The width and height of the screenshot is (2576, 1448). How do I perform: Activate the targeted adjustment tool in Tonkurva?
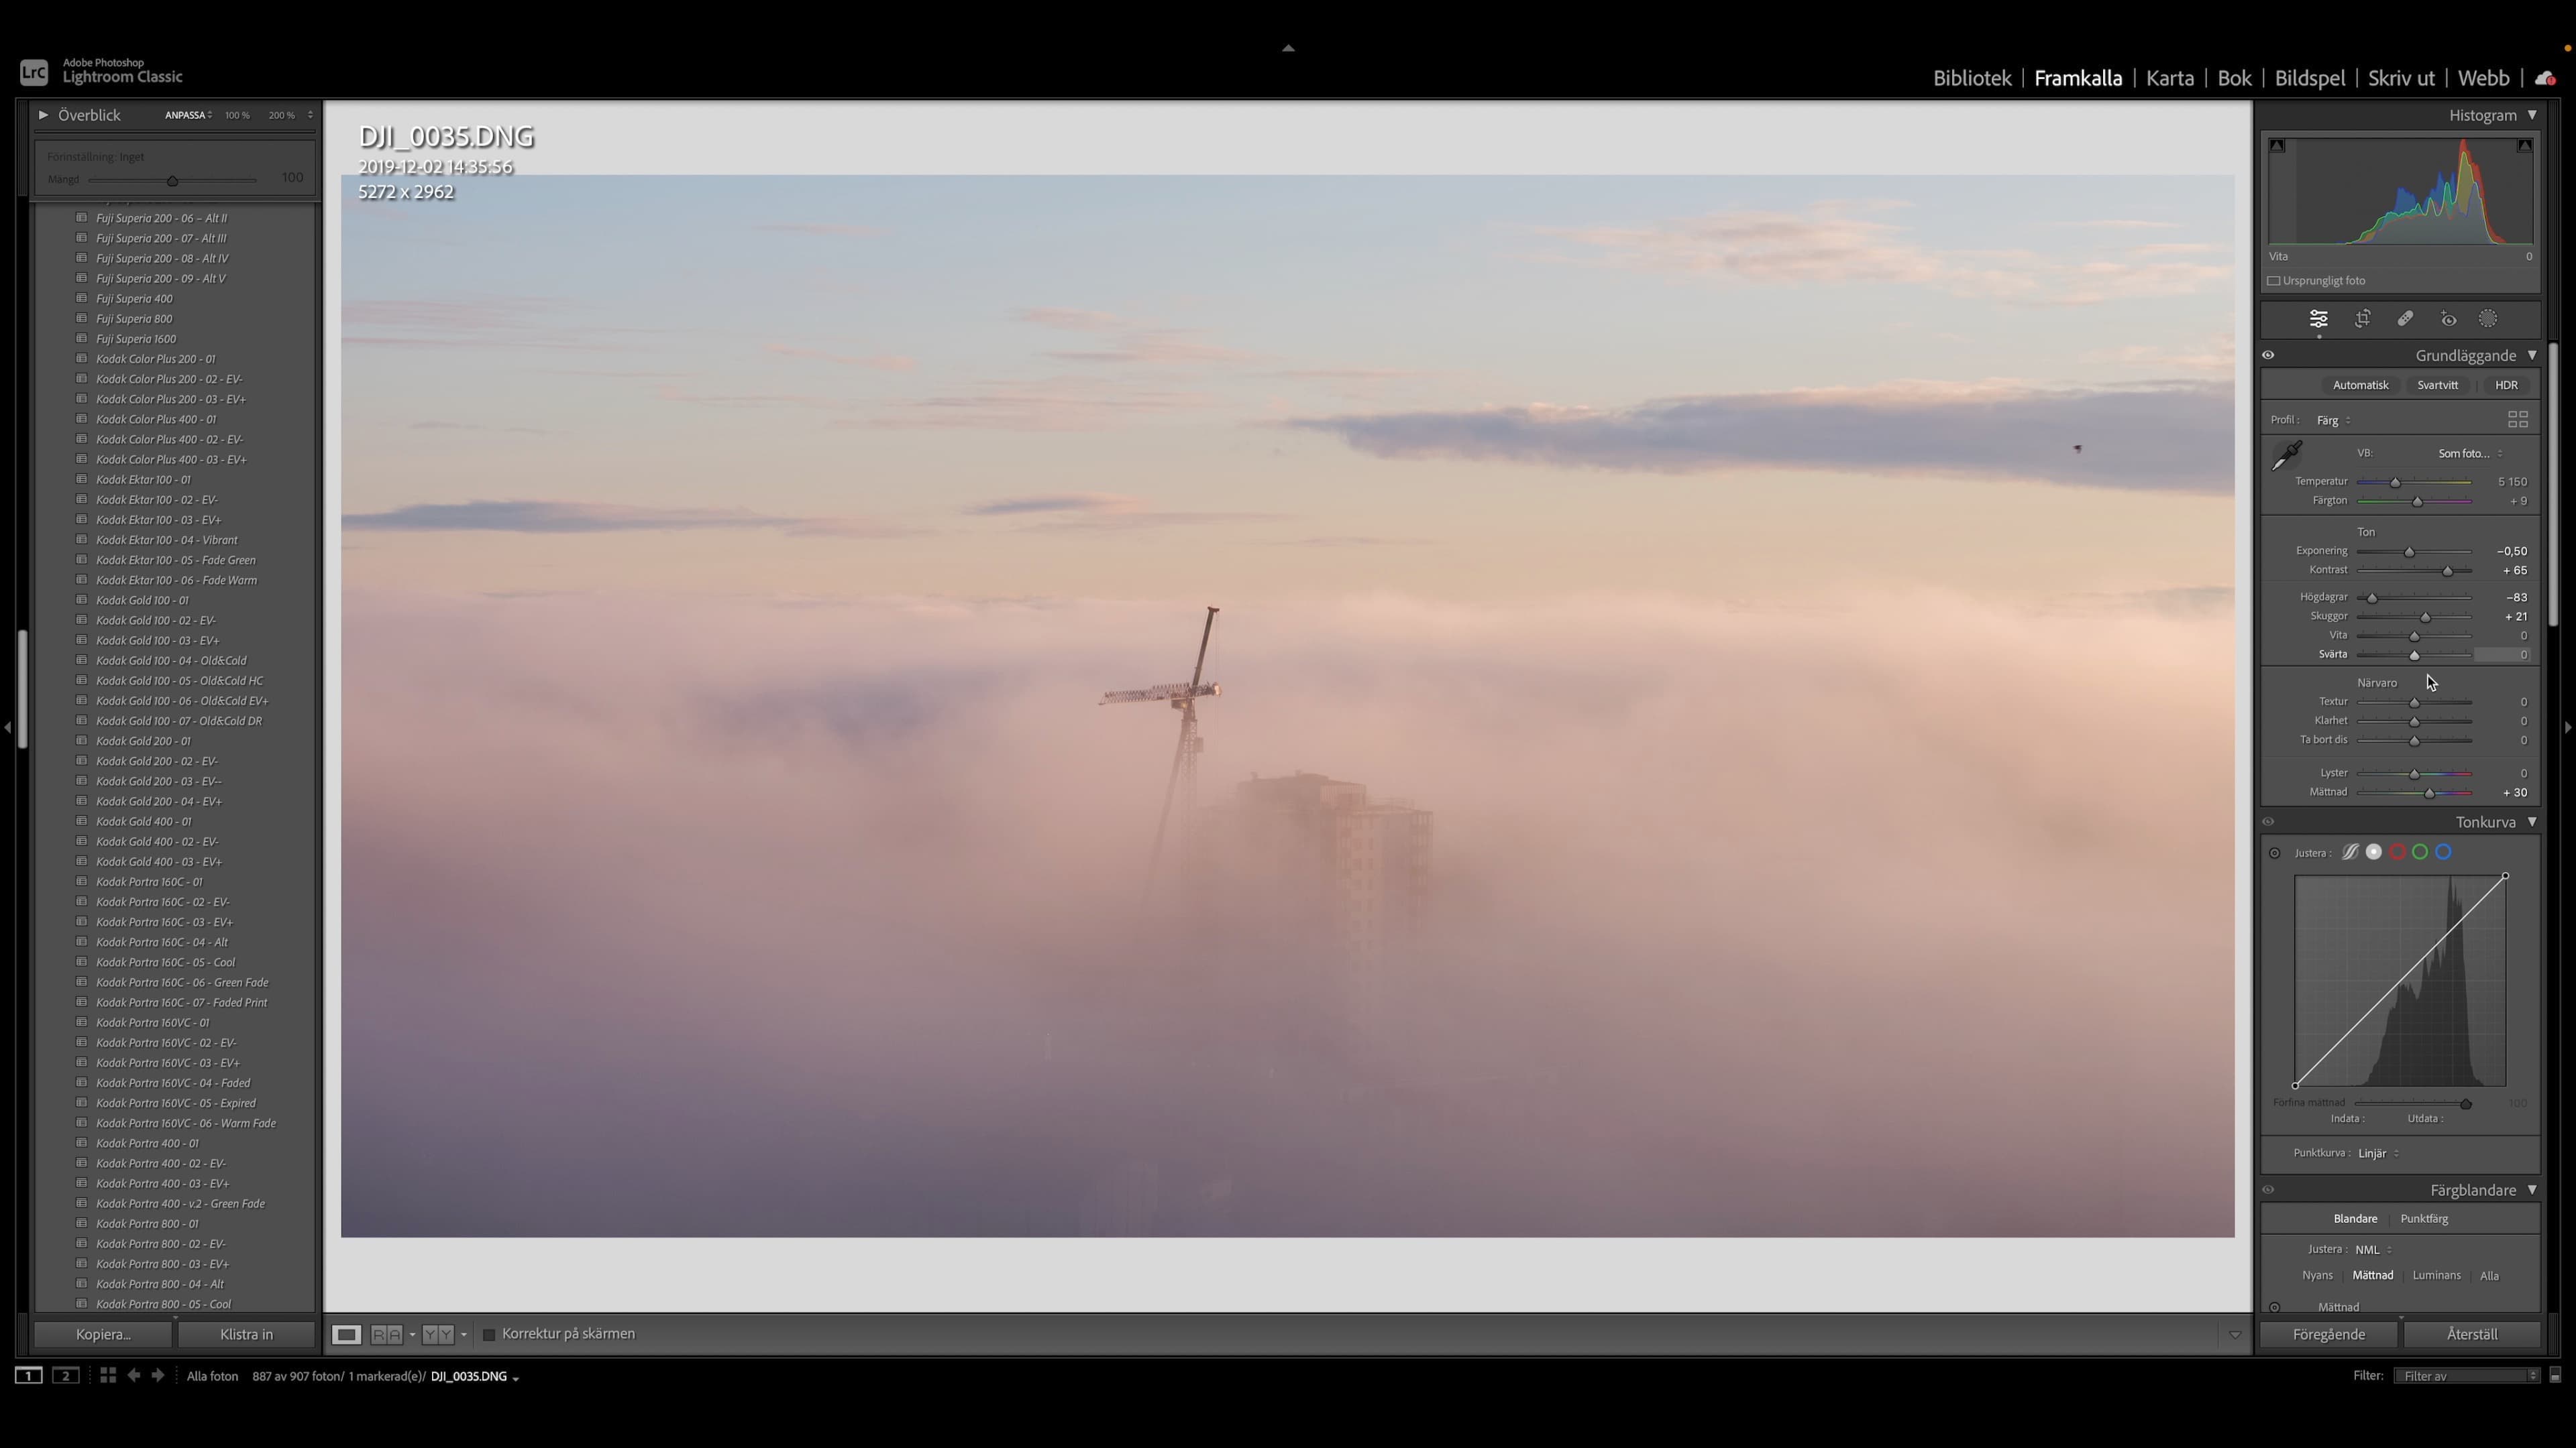coord(2275,853)
